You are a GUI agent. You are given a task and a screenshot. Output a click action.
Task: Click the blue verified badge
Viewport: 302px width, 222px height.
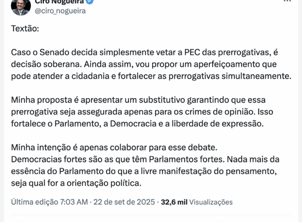click(91, 2)
